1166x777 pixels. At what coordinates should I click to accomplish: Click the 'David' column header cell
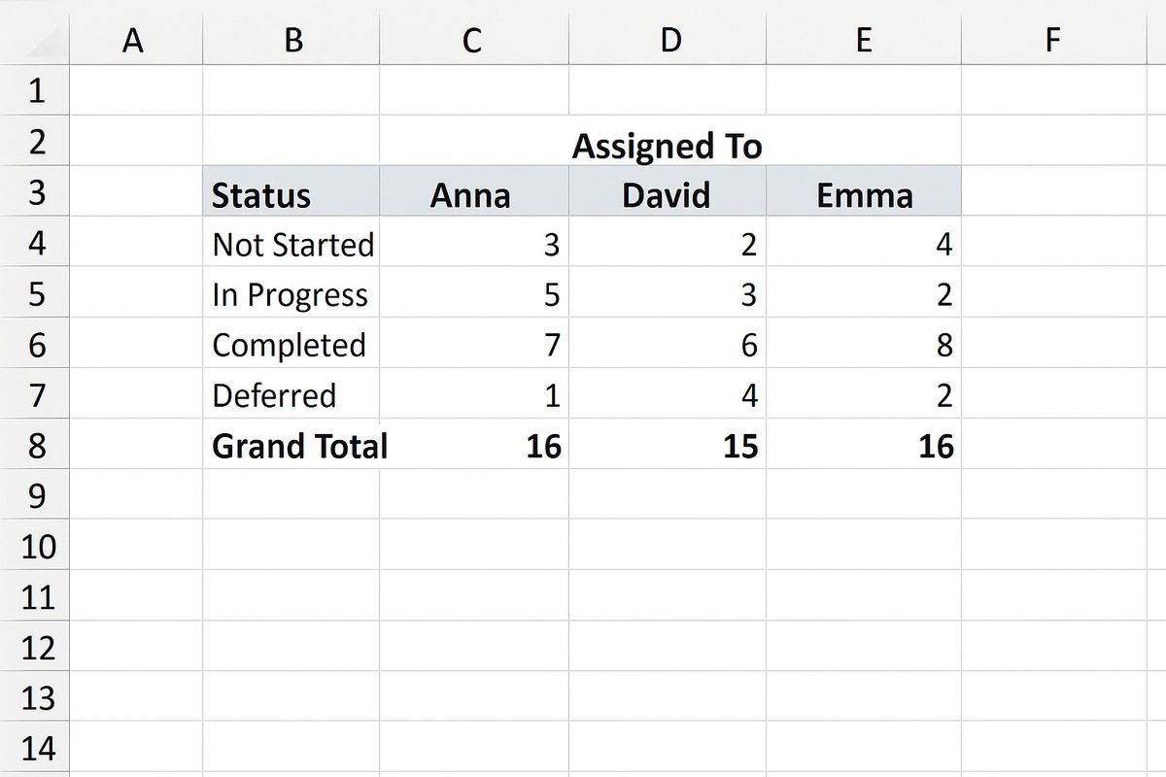point(667,191)
